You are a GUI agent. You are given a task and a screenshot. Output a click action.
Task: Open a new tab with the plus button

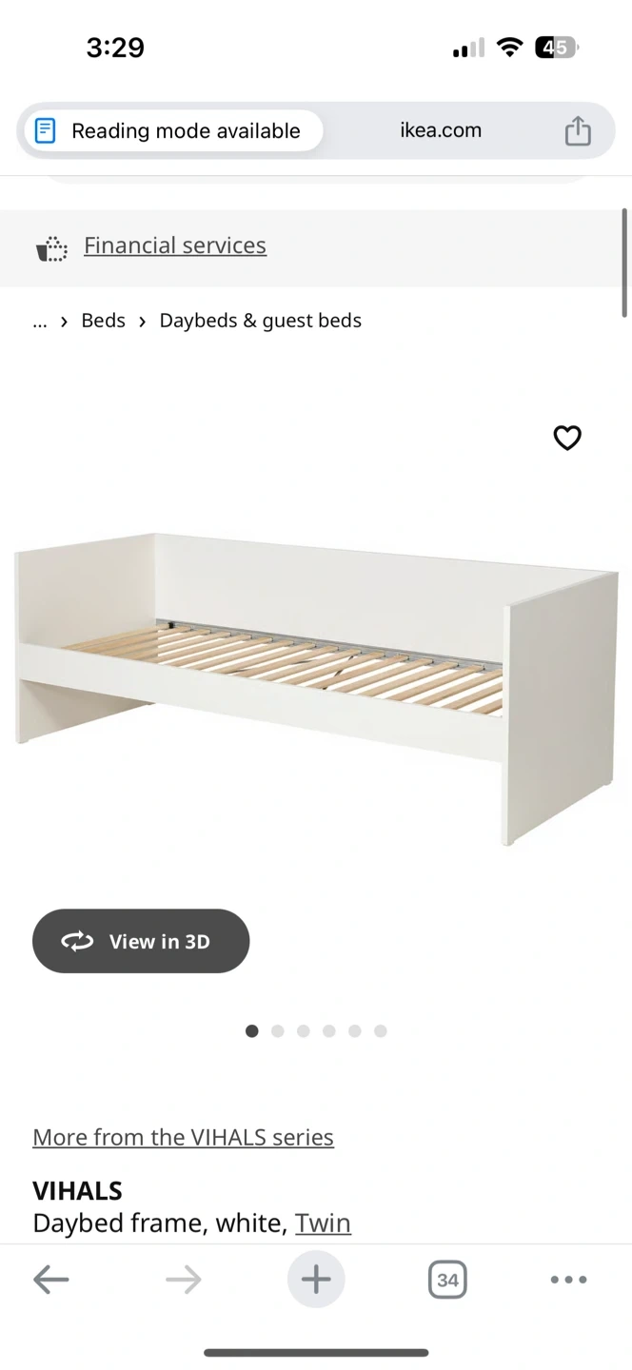[316, 1280]
